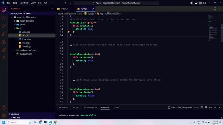This screenshot has width=223, height=125.
Task: Open the View menu
Action: click(33, 3)
